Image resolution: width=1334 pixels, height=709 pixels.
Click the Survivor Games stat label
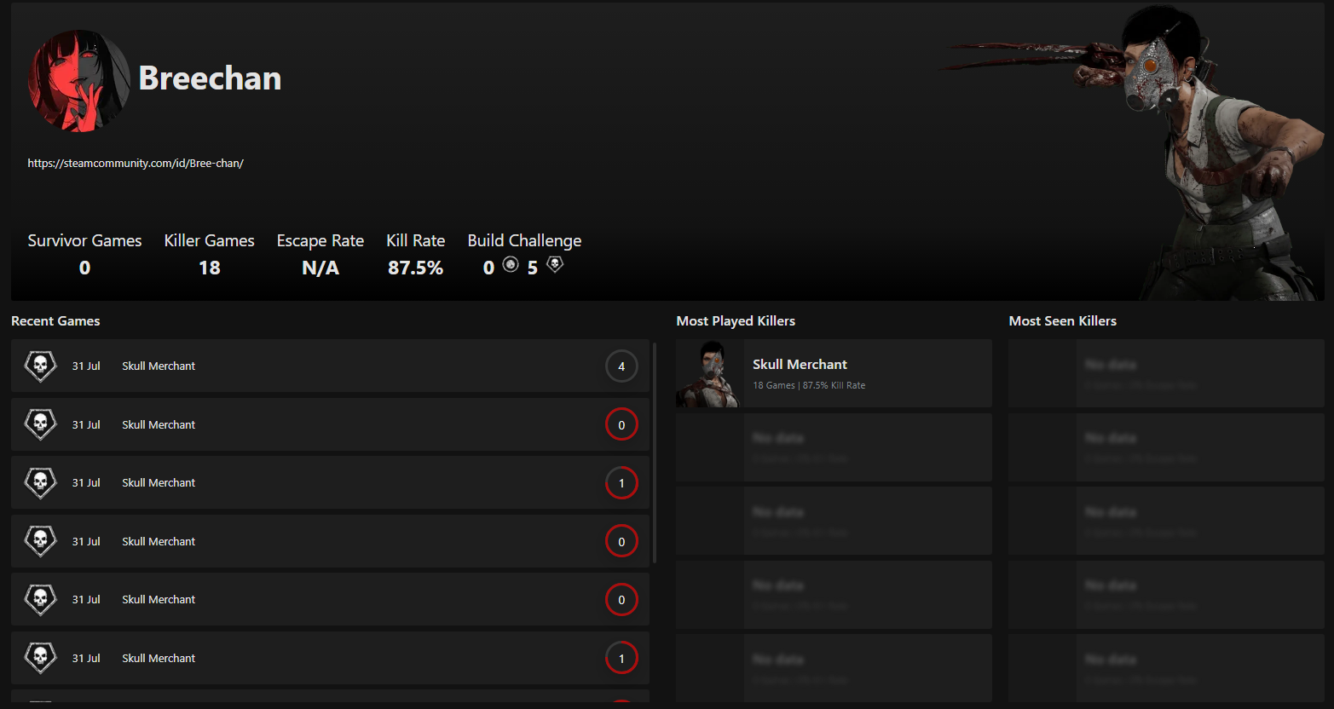tap(84, 240)
